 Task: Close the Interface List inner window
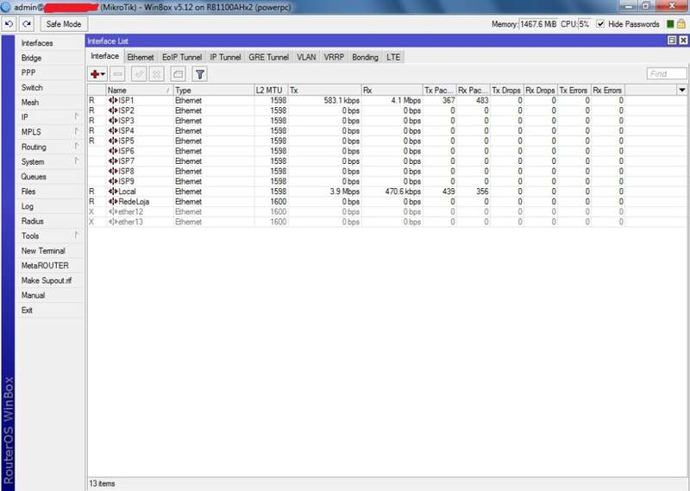point(683,41)
